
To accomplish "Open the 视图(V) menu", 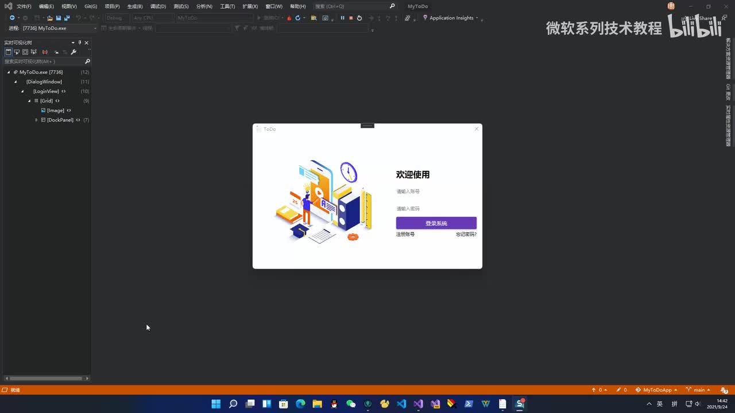I will pyautogui.click(x=69, y=6).
